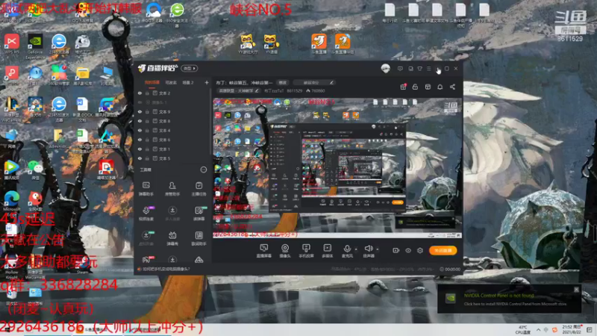Viewport: 597px width, 336px height.
Task: Expand microphone options arrow
Action: 356,249
